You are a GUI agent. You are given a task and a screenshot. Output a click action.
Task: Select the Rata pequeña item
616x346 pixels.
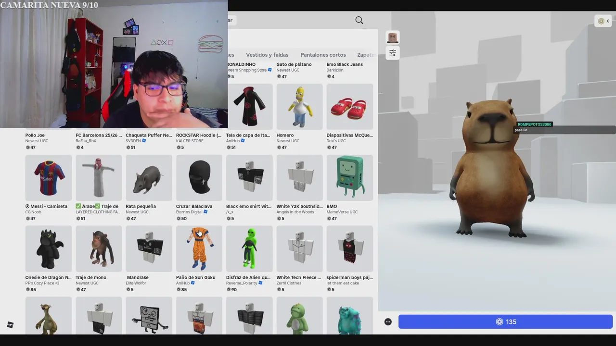149,178
